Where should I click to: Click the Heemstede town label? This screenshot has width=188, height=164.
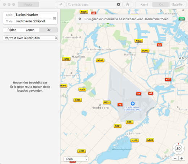pyautogui.click(x=71, y=75)
